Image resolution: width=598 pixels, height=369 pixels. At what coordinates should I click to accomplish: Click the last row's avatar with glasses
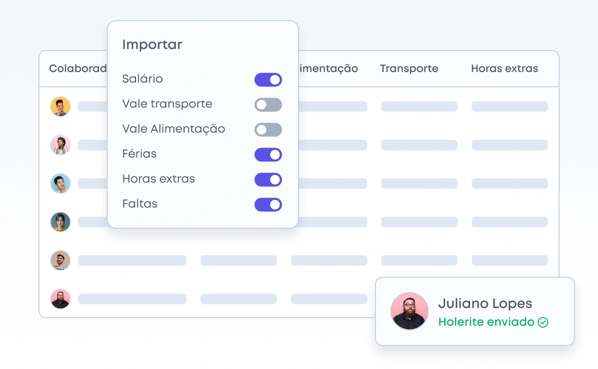coord(61,299)
